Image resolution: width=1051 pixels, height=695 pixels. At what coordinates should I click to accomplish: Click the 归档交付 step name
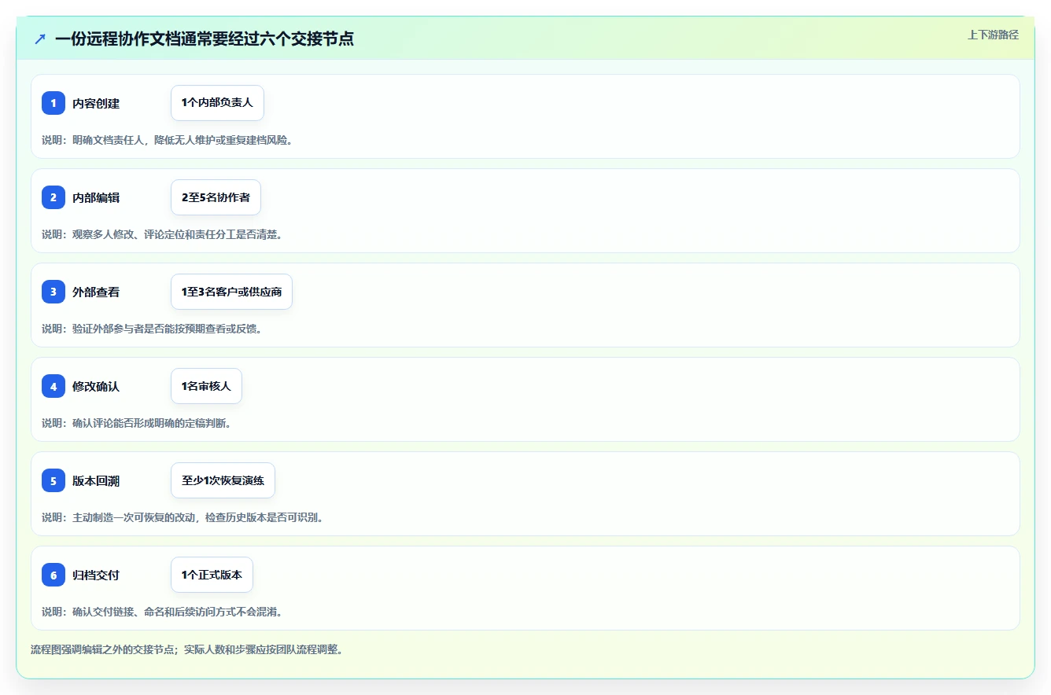pos(96,575)
